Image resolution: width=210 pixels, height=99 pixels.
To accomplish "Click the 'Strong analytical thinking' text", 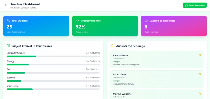I will 123,84.
